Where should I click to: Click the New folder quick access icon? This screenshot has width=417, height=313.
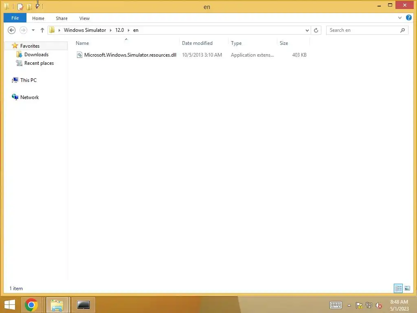coord(29,7)
